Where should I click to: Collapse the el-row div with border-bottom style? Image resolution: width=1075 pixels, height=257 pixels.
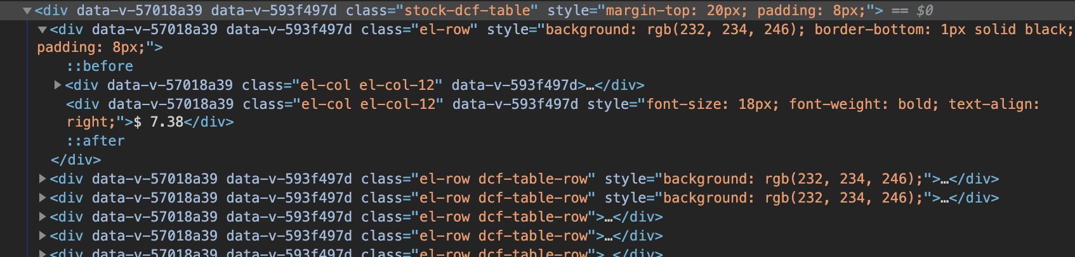coord(42,30)
